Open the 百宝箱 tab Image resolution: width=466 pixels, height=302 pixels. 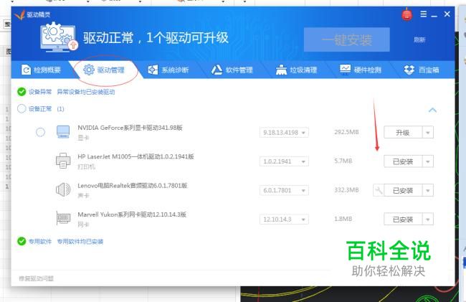(422, 70)
